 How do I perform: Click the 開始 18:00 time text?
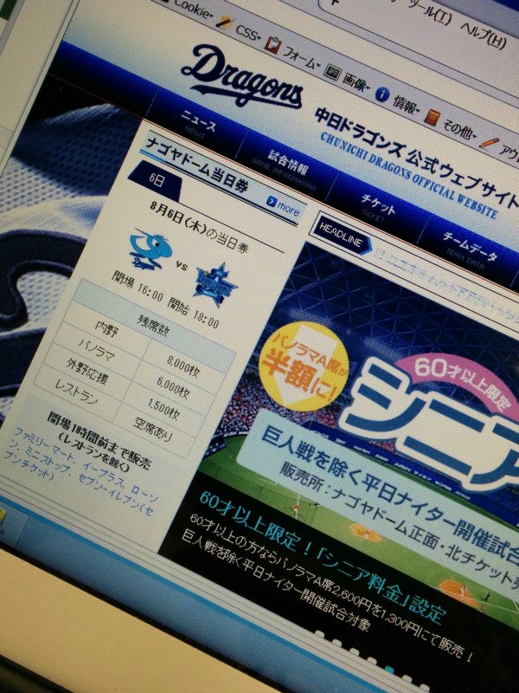[x=193, y=312]
